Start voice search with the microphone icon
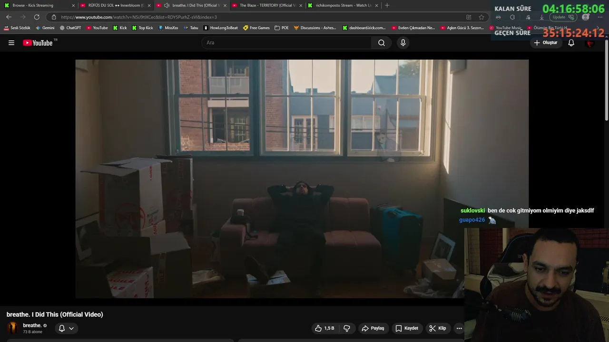The image size is (609, 342). click(403, 43)
